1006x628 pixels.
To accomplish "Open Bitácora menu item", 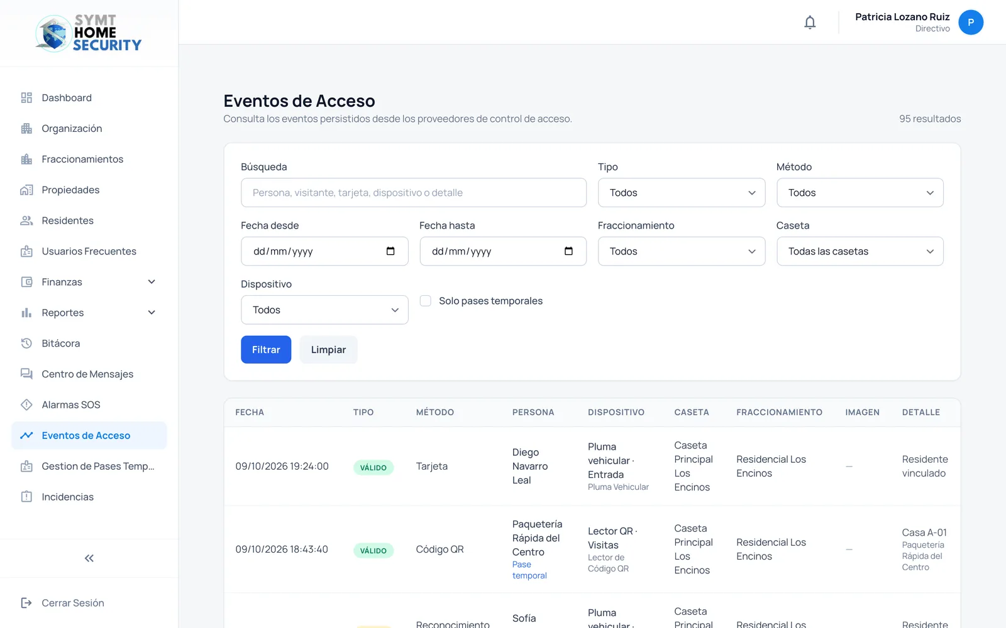I will point(89,344).
